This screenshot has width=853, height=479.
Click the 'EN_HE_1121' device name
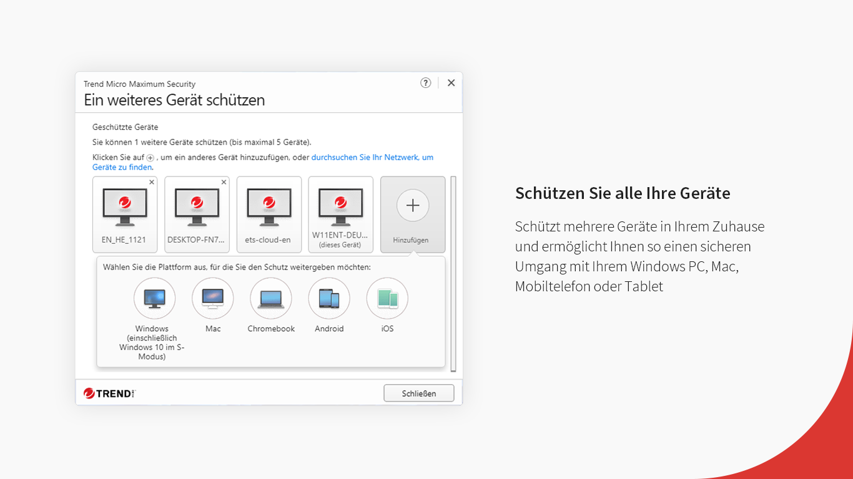pos(124,239)
